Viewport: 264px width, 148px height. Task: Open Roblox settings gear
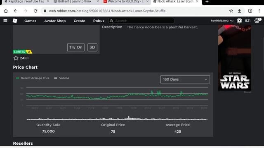257,21
